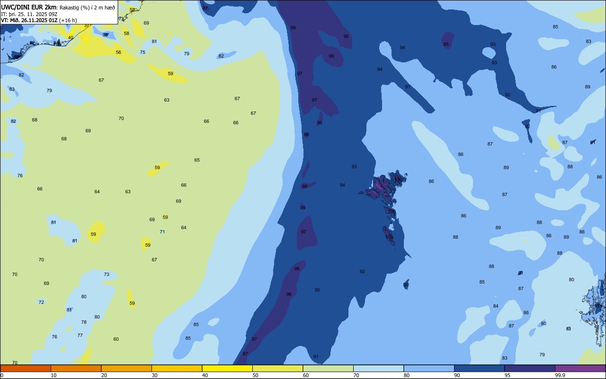Click the map value '37'
Screen dimensions: 606x379
pos(87,26)
